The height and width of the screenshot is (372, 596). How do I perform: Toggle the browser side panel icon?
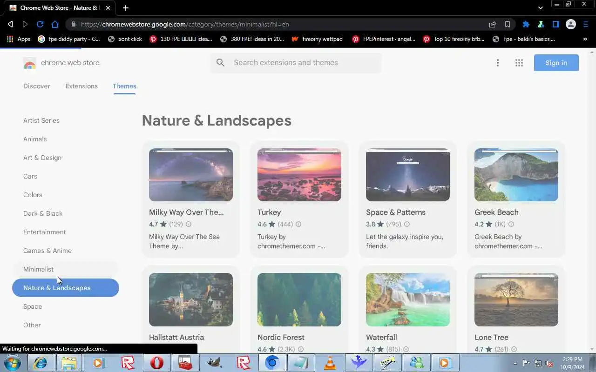tap(555, 24)
